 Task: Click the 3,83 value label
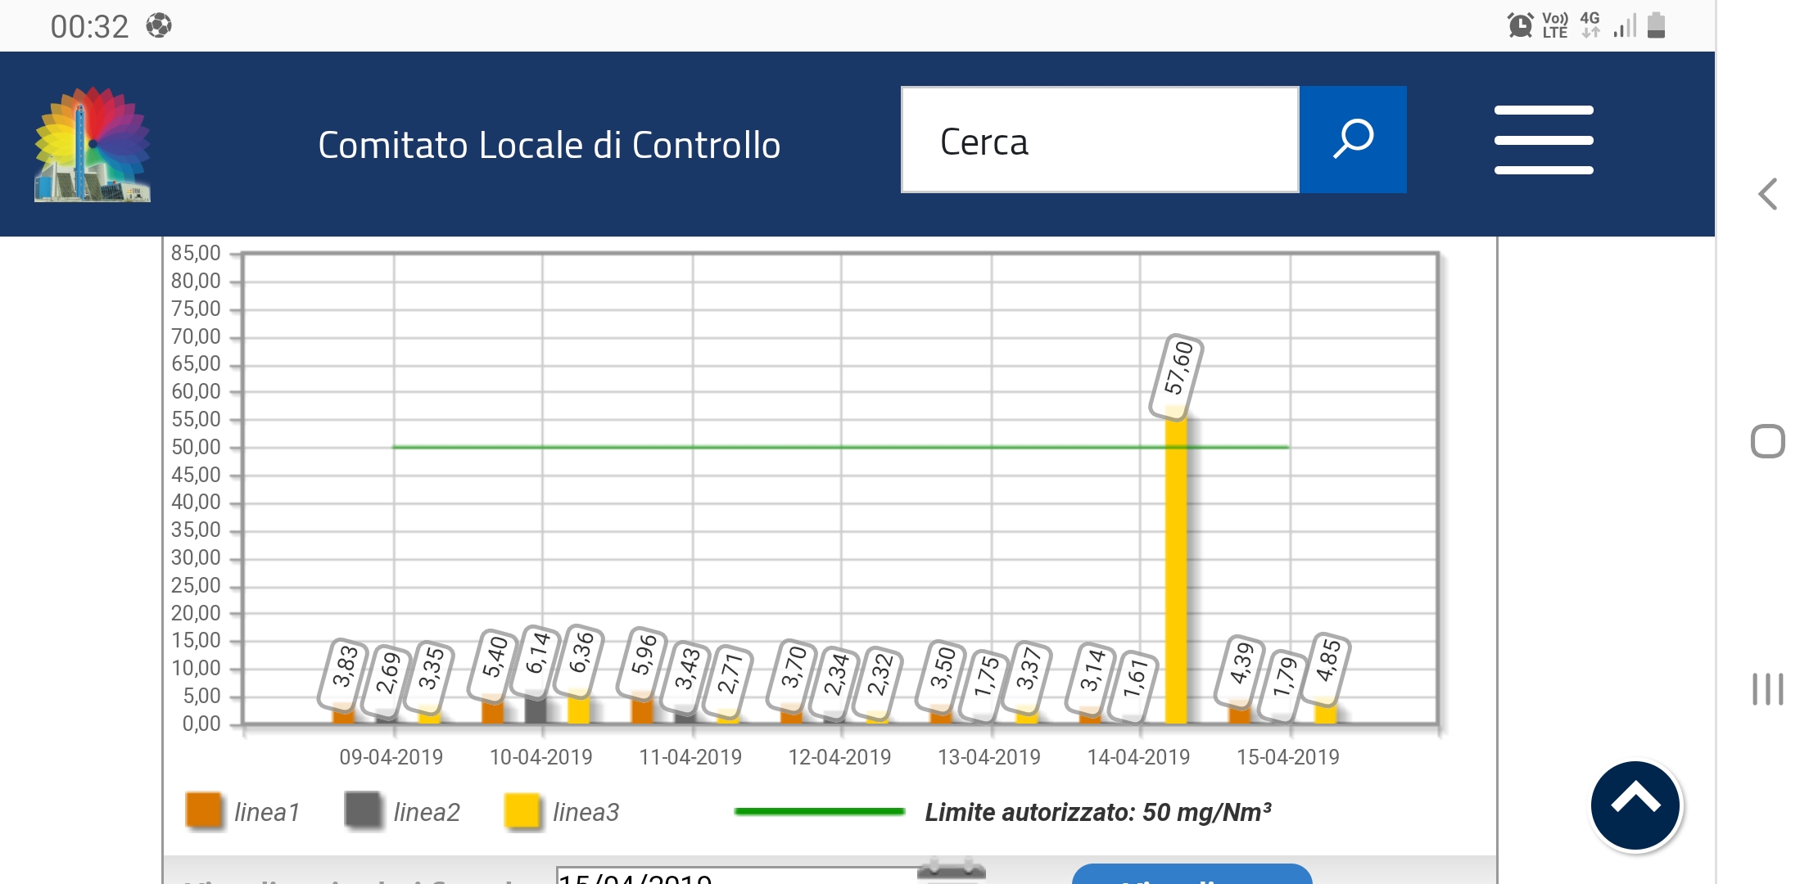[344, 675]
